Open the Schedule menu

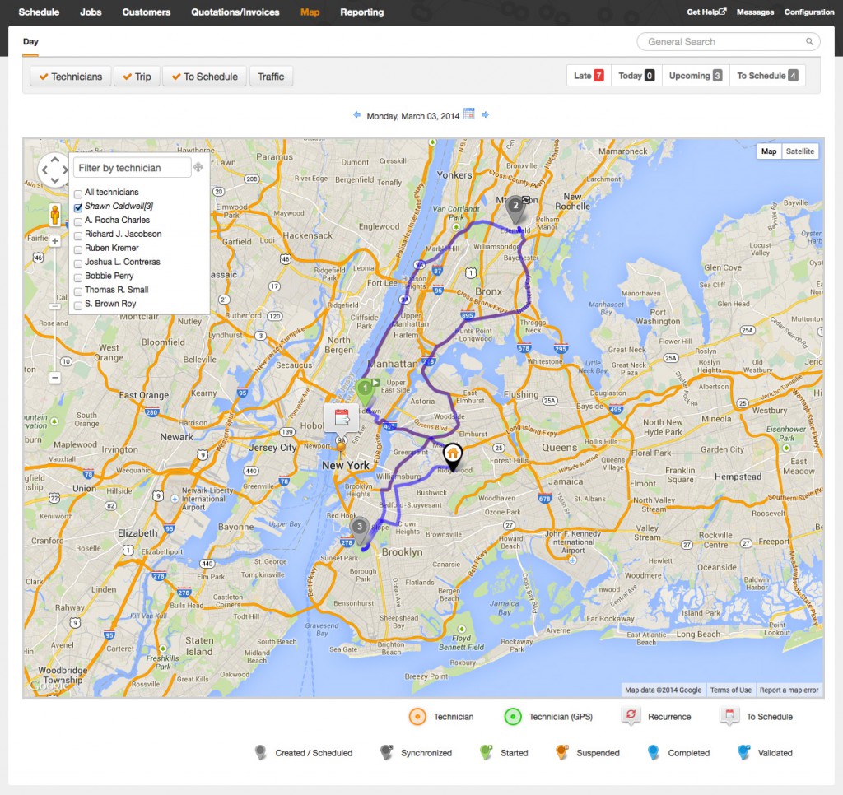click(x=39, y=12)
